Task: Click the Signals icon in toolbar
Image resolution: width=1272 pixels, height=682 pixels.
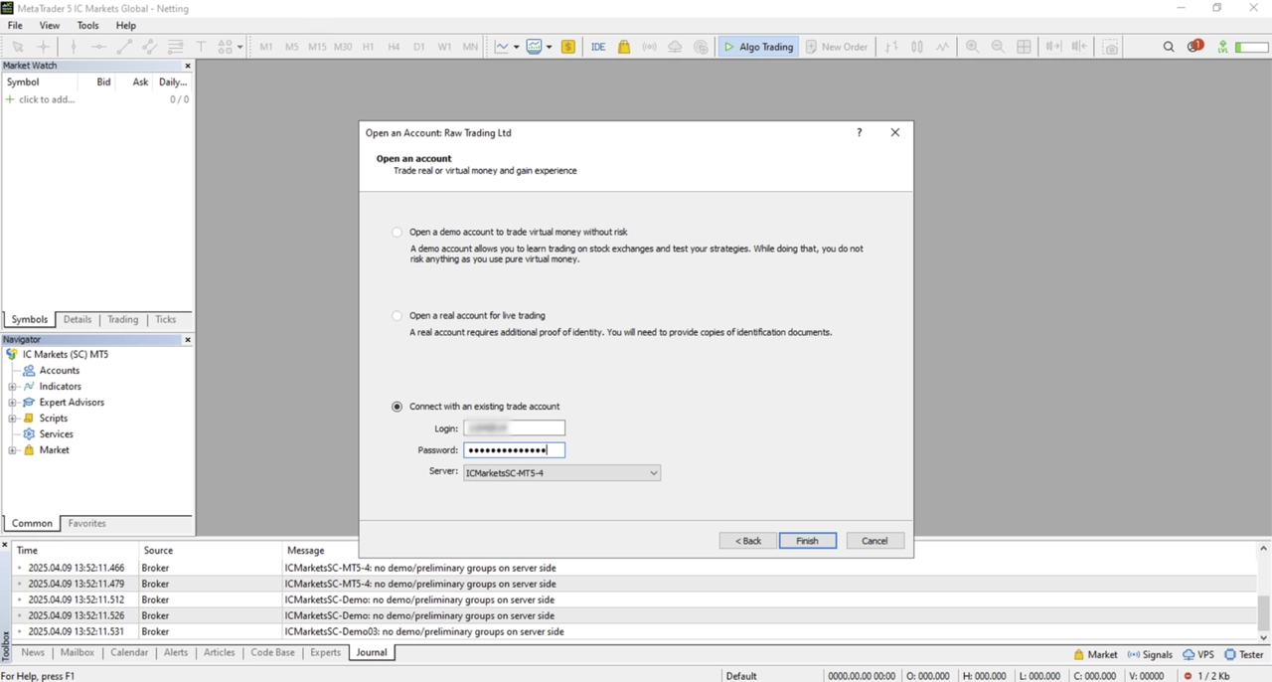Action: pyautogui.click(x=649, y=47)
